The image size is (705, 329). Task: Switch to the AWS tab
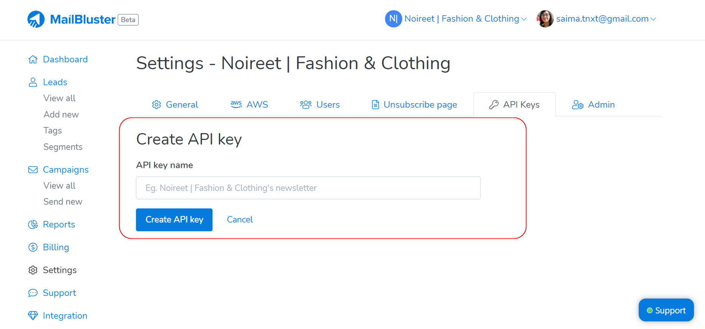249,105
